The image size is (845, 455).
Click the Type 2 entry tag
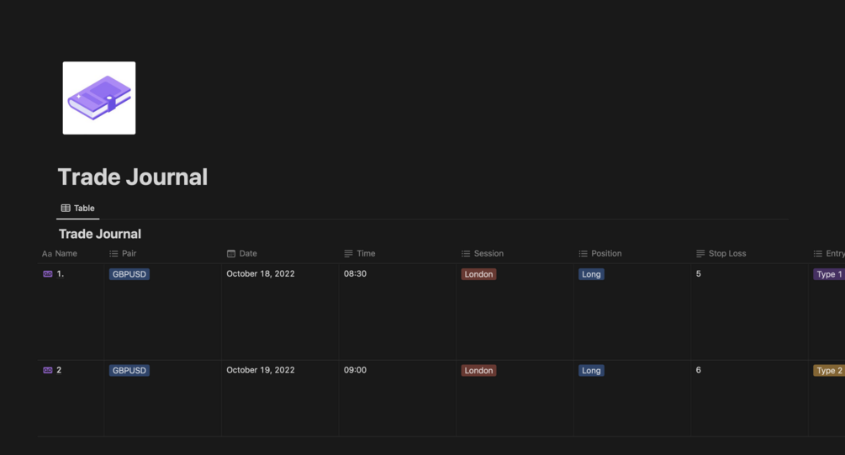828,370
